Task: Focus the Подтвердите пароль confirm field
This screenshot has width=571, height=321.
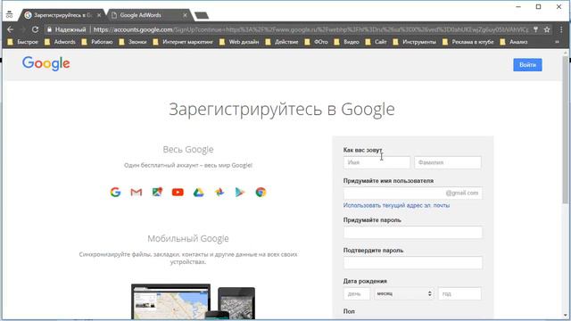Action: [412, 263]
